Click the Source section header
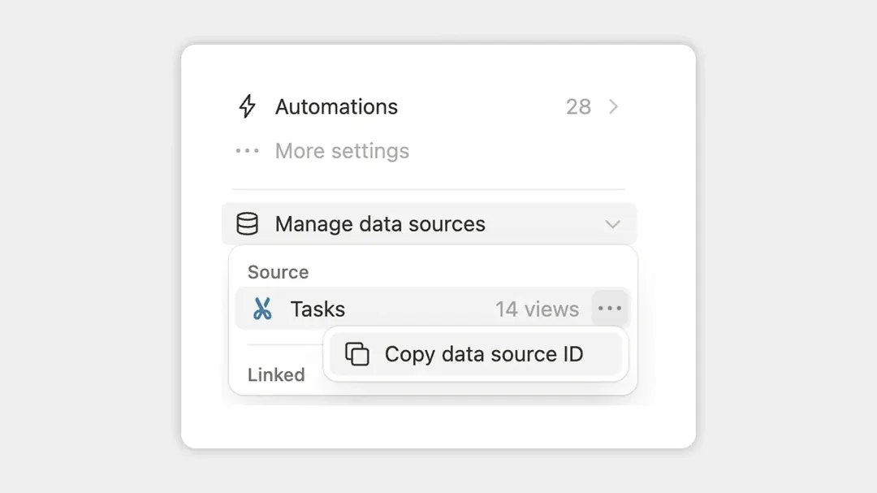The width and height of the screenshot is (877, 493). click(x=278, y=271)
